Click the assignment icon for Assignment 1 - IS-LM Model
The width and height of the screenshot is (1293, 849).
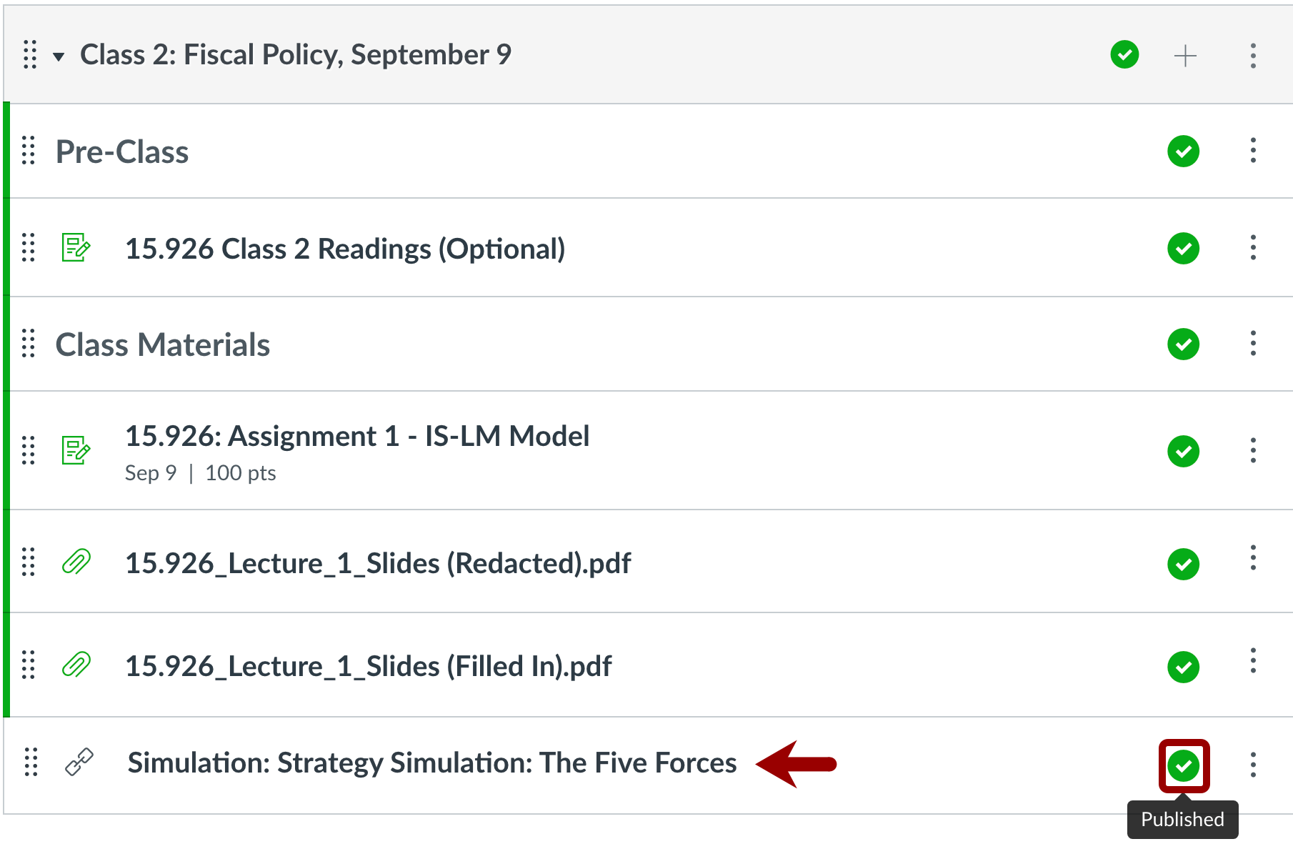(x=75, y=451)
